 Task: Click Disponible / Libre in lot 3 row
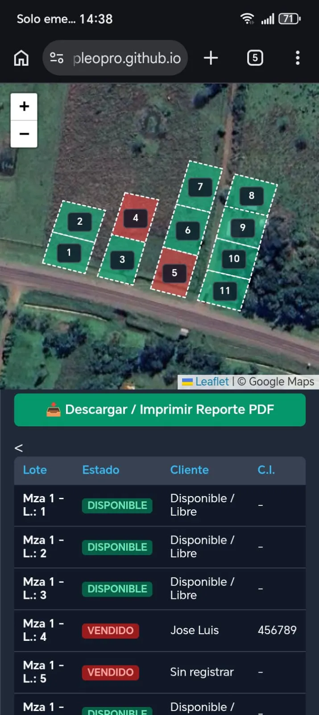(202, 589)
